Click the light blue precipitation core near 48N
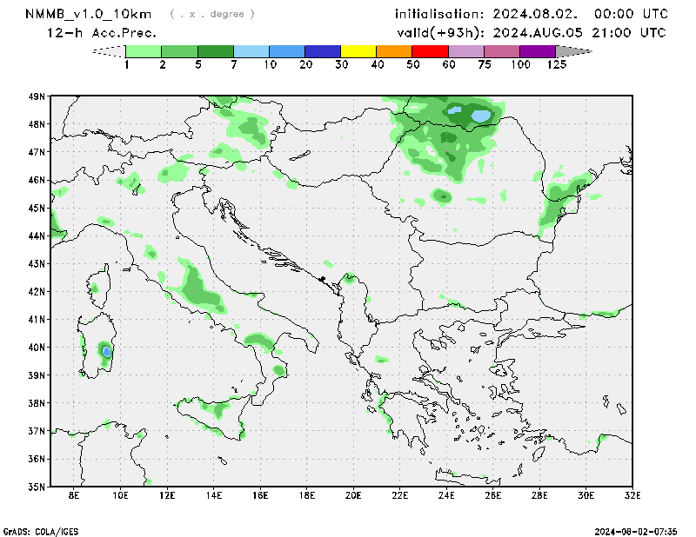Image resolution: width=696 pixels, height=537 pixels. coord(479,115)
